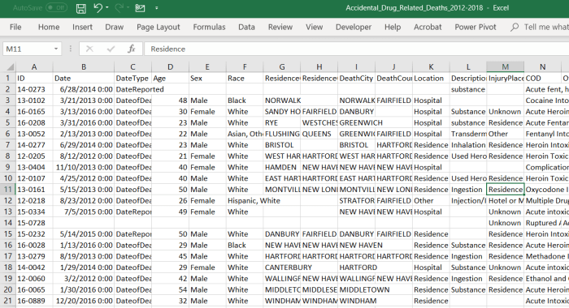Open the Undo history dropdown arrow

[107, 8]
